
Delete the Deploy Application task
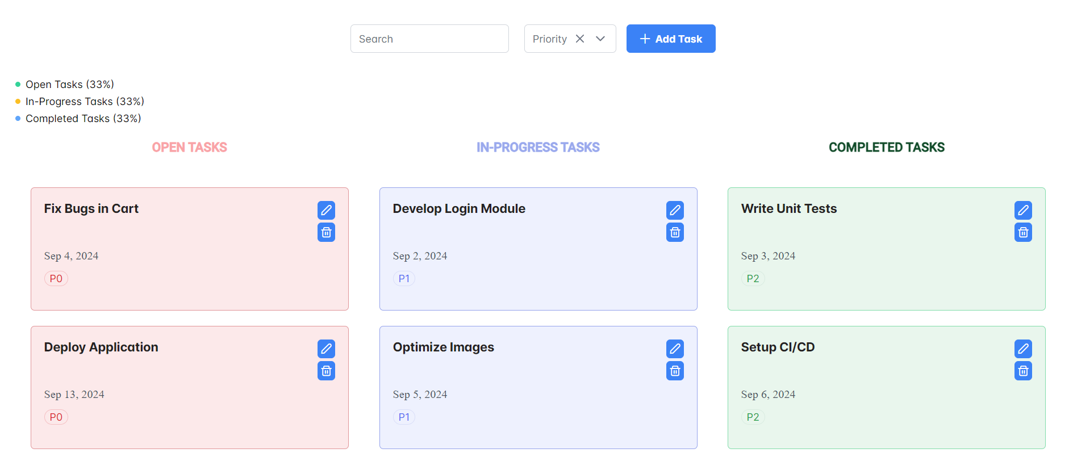click(326, 371)
